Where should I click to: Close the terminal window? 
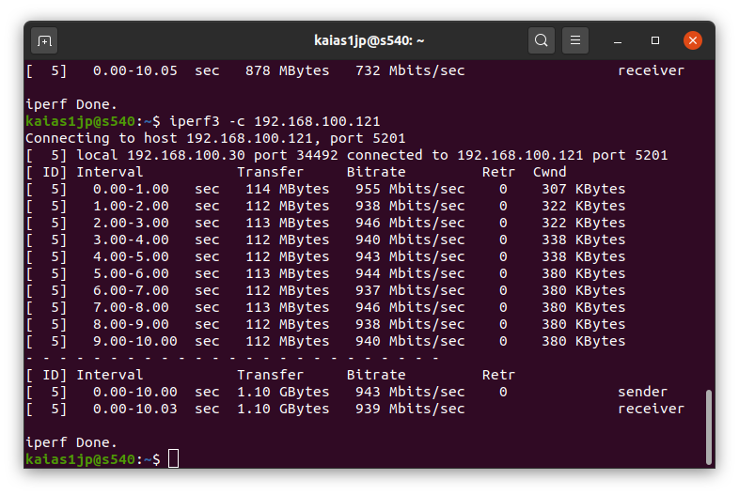point(693,40)
